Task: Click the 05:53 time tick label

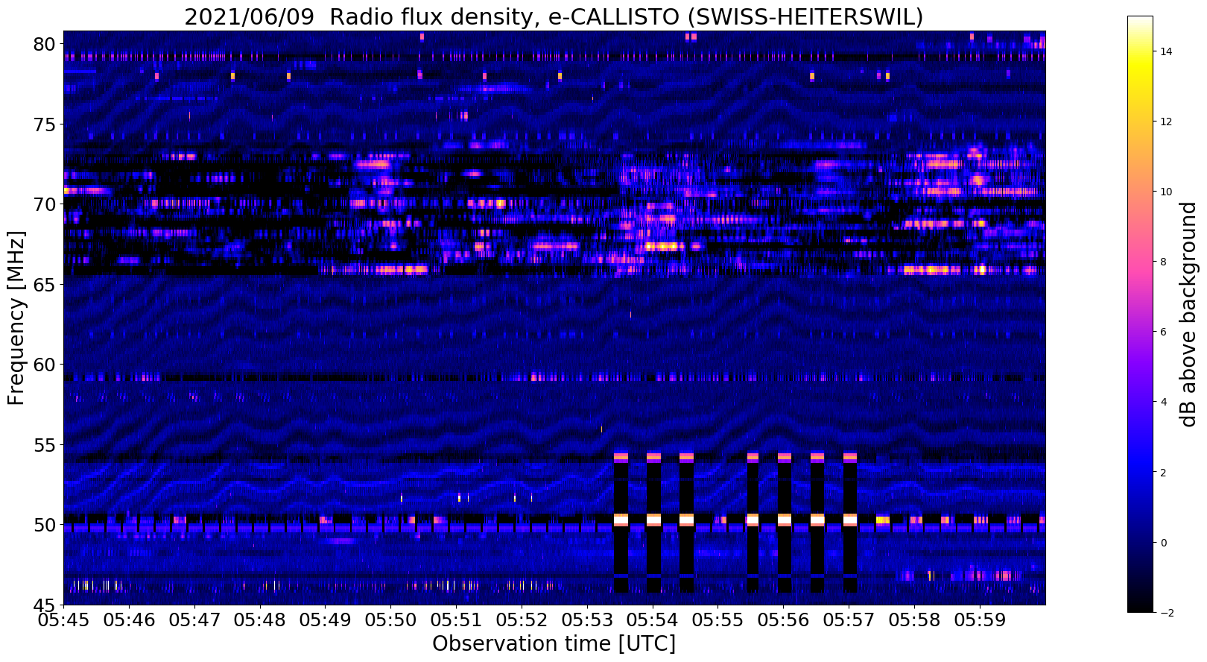Action: pos(587,620)
